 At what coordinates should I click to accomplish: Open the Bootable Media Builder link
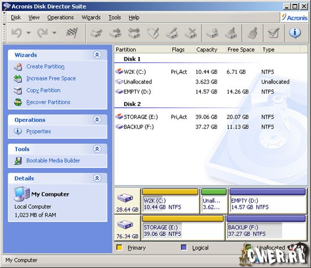point(53,161)
